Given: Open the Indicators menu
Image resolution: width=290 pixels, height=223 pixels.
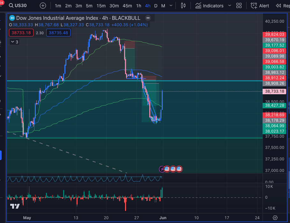Looking at the screenshot, I should coord(209,6).
